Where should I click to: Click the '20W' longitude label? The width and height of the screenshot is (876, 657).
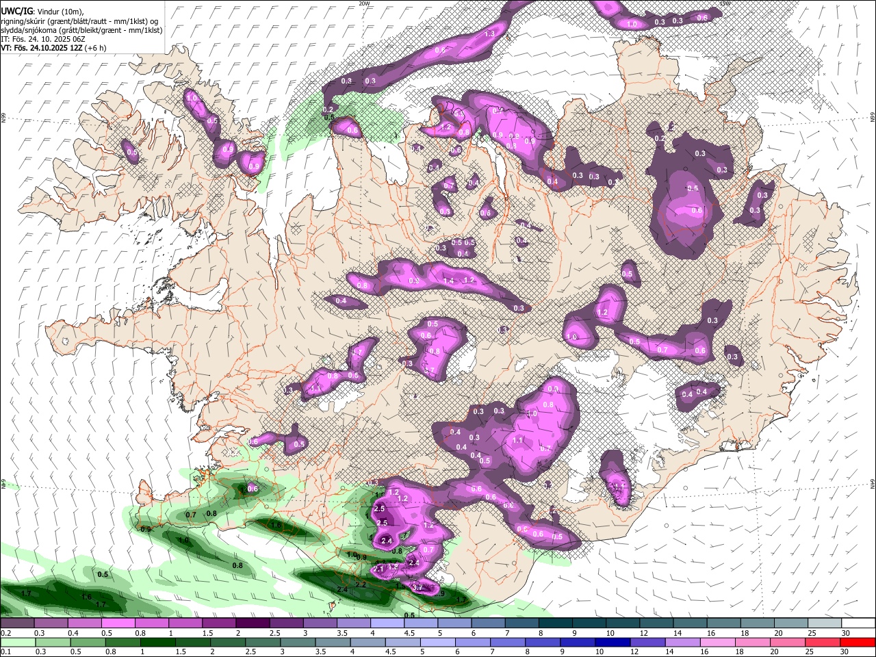point(364,3)
